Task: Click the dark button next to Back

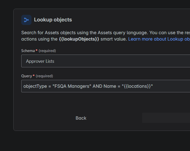Action: (x=166, y=118)
